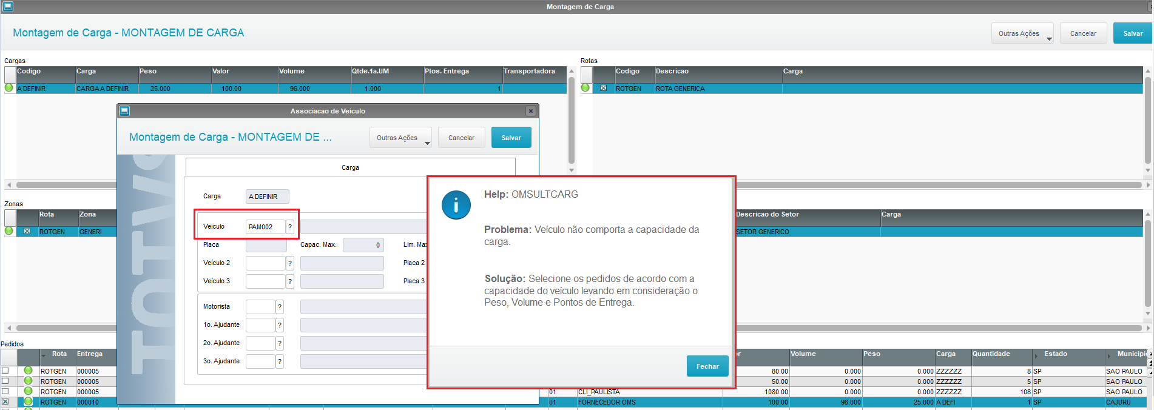Open main window Outras Ações dropdown
This screenshot has width=1154, height=410.
pyautogui.click(x=1022, y=33)
